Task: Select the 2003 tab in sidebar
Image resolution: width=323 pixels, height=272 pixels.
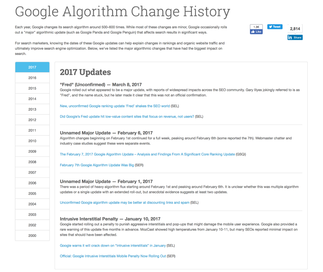Action: [x=32, y=215]
